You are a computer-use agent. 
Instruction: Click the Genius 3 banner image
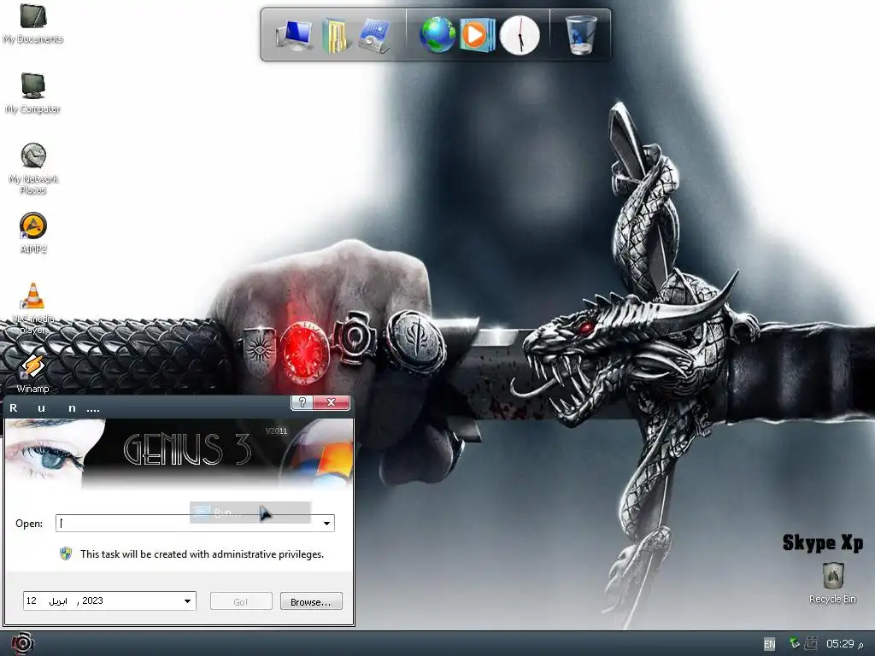click(179, 454)
